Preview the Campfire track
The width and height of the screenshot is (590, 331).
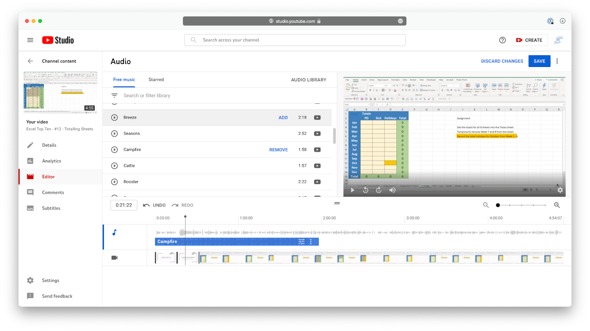coord(115,150)
